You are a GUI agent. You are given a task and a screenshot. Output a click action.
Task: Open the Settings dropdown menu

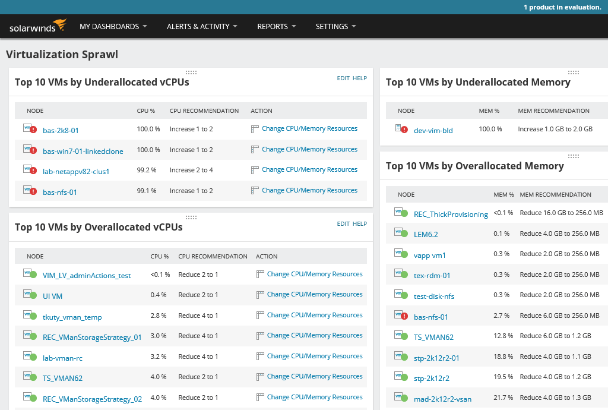click(335, 27)
